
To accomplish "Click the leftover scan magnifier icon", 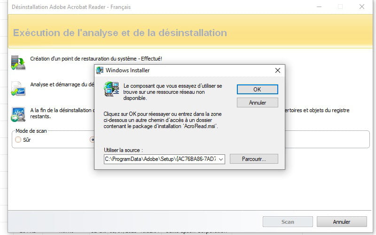I will pos(18,114).
